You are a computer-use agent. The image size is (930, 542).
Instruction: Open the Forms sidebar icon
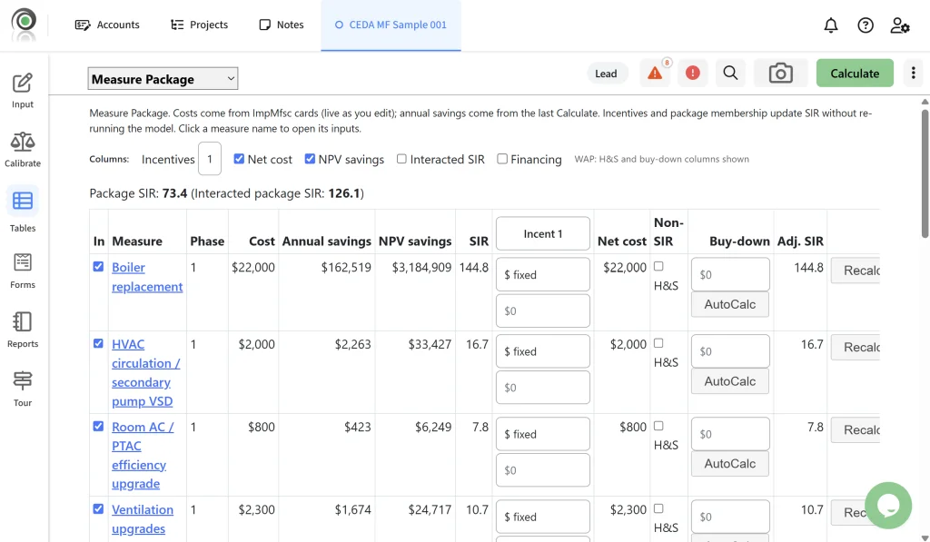pos(23,262)
